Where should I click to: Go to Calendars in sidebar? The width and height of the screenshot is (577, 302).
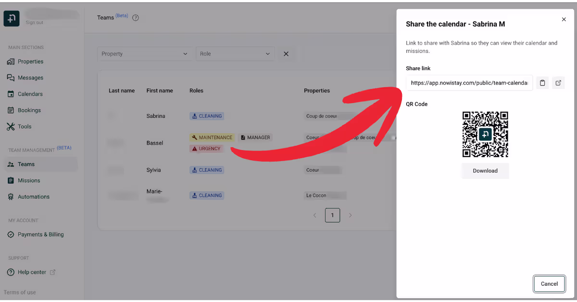click(x=30, y=94)
